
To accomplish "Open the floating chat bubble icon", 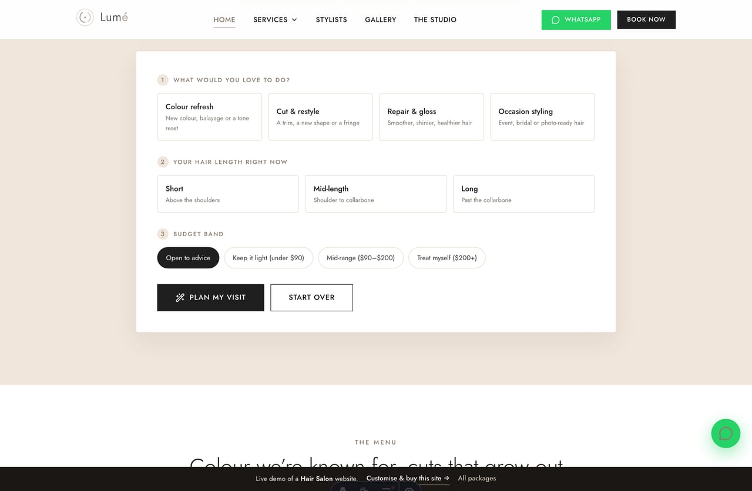I will tap(726, 433).
